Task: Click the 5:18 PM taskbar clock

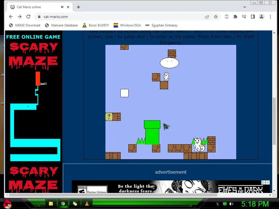Action: pyautogui.click(x=255, y=204)
